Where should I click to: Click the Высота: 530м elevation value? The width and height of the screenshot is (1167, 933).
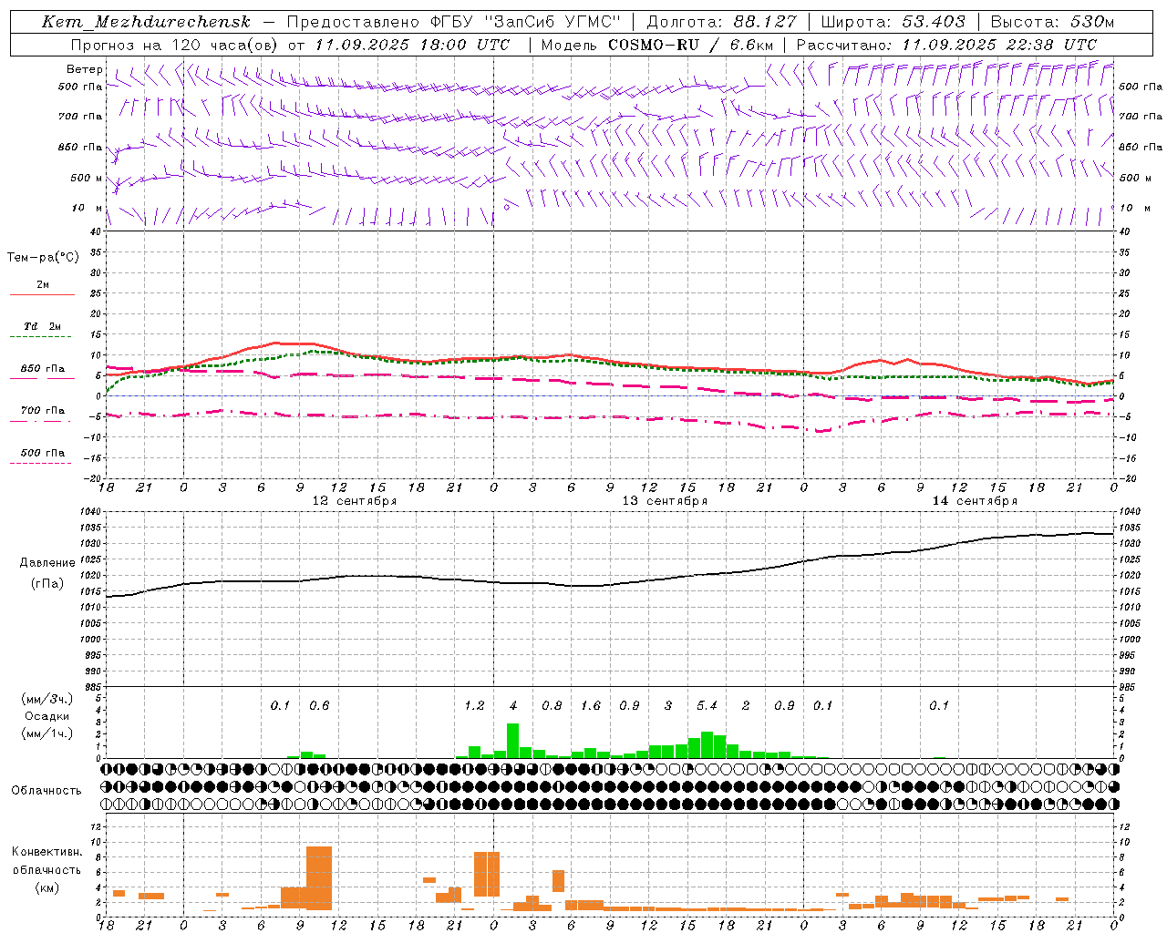[x=1051, y=22]
